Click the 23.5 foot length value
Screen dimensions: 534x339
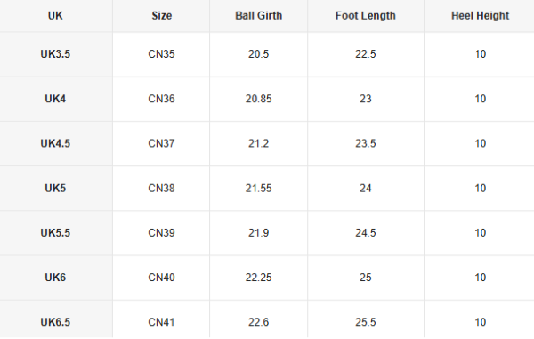point(366,143)
